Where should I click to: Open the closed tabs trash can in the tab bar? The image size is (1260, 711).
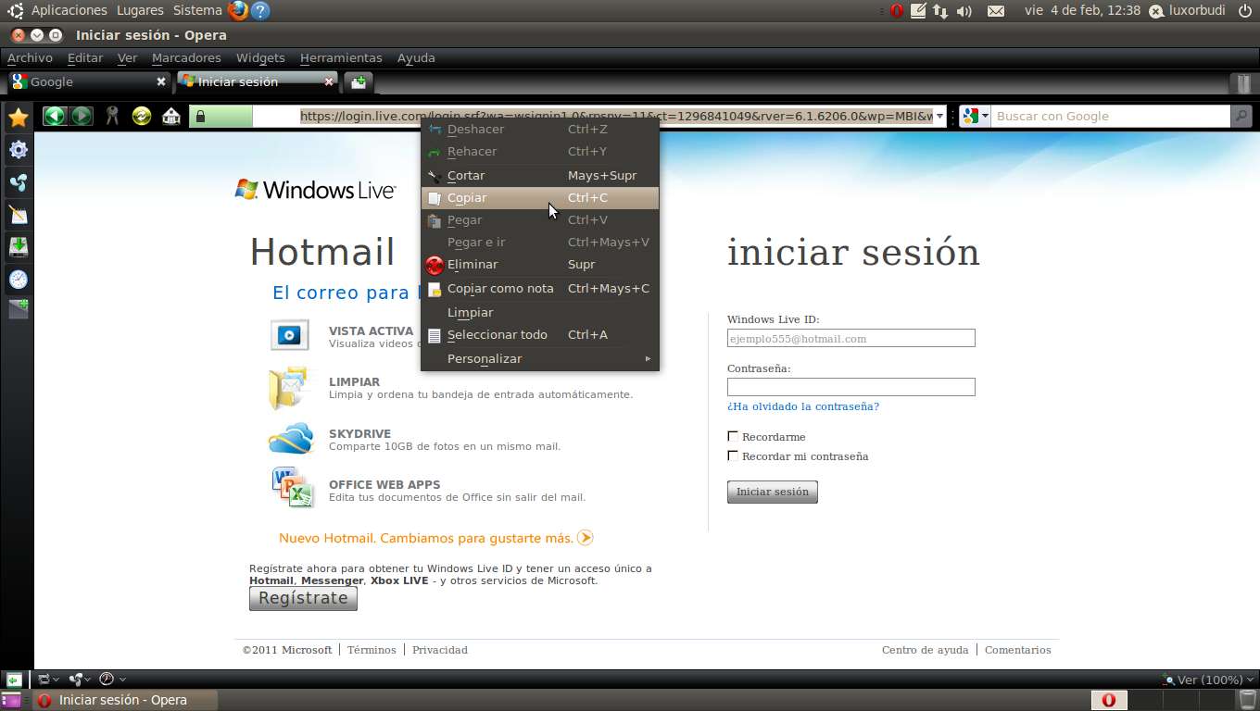click(x=1243, y=82)
